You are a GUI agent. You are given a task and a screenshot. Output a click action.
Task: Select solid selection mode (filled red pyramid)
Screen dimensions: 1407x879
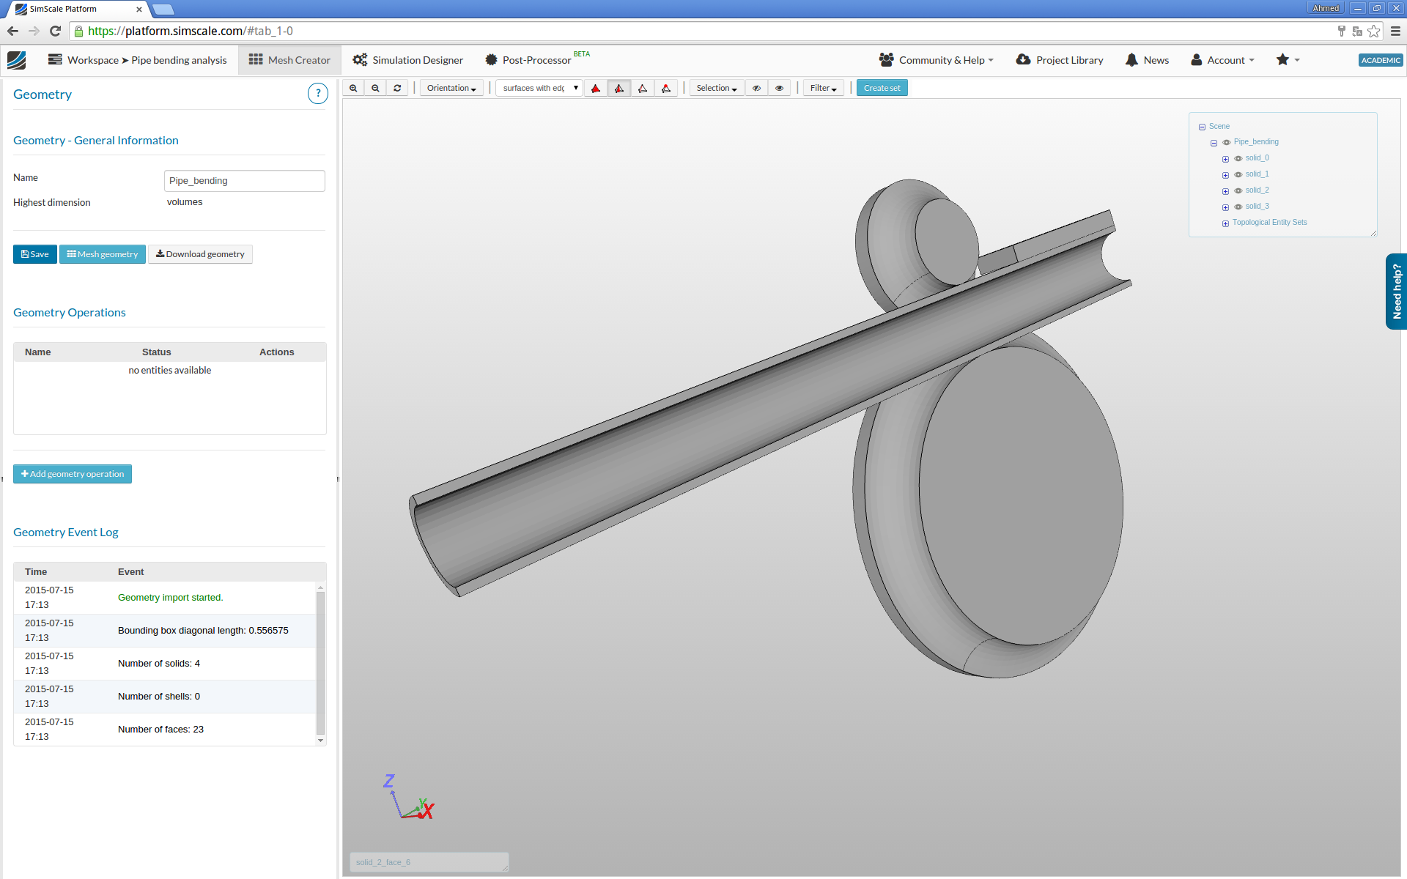tap(596, 88)
